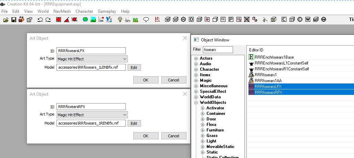Click the yellow light cone icon
The height and width of the screenshot is (158, 354).
(x=265, y=20)
